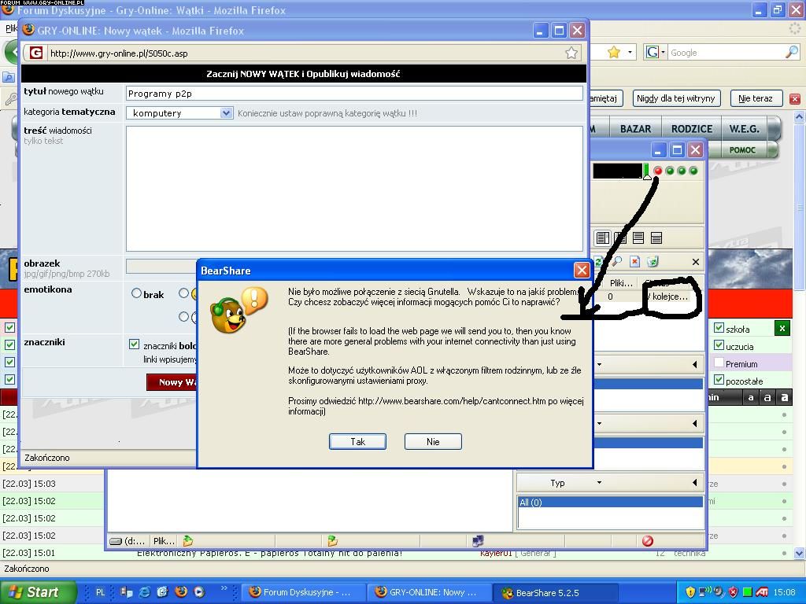The height and width of the screenshot is (604, 806).
Task: Click the 'Pliki...' column header in BearShare
Action: coord(620,283)
